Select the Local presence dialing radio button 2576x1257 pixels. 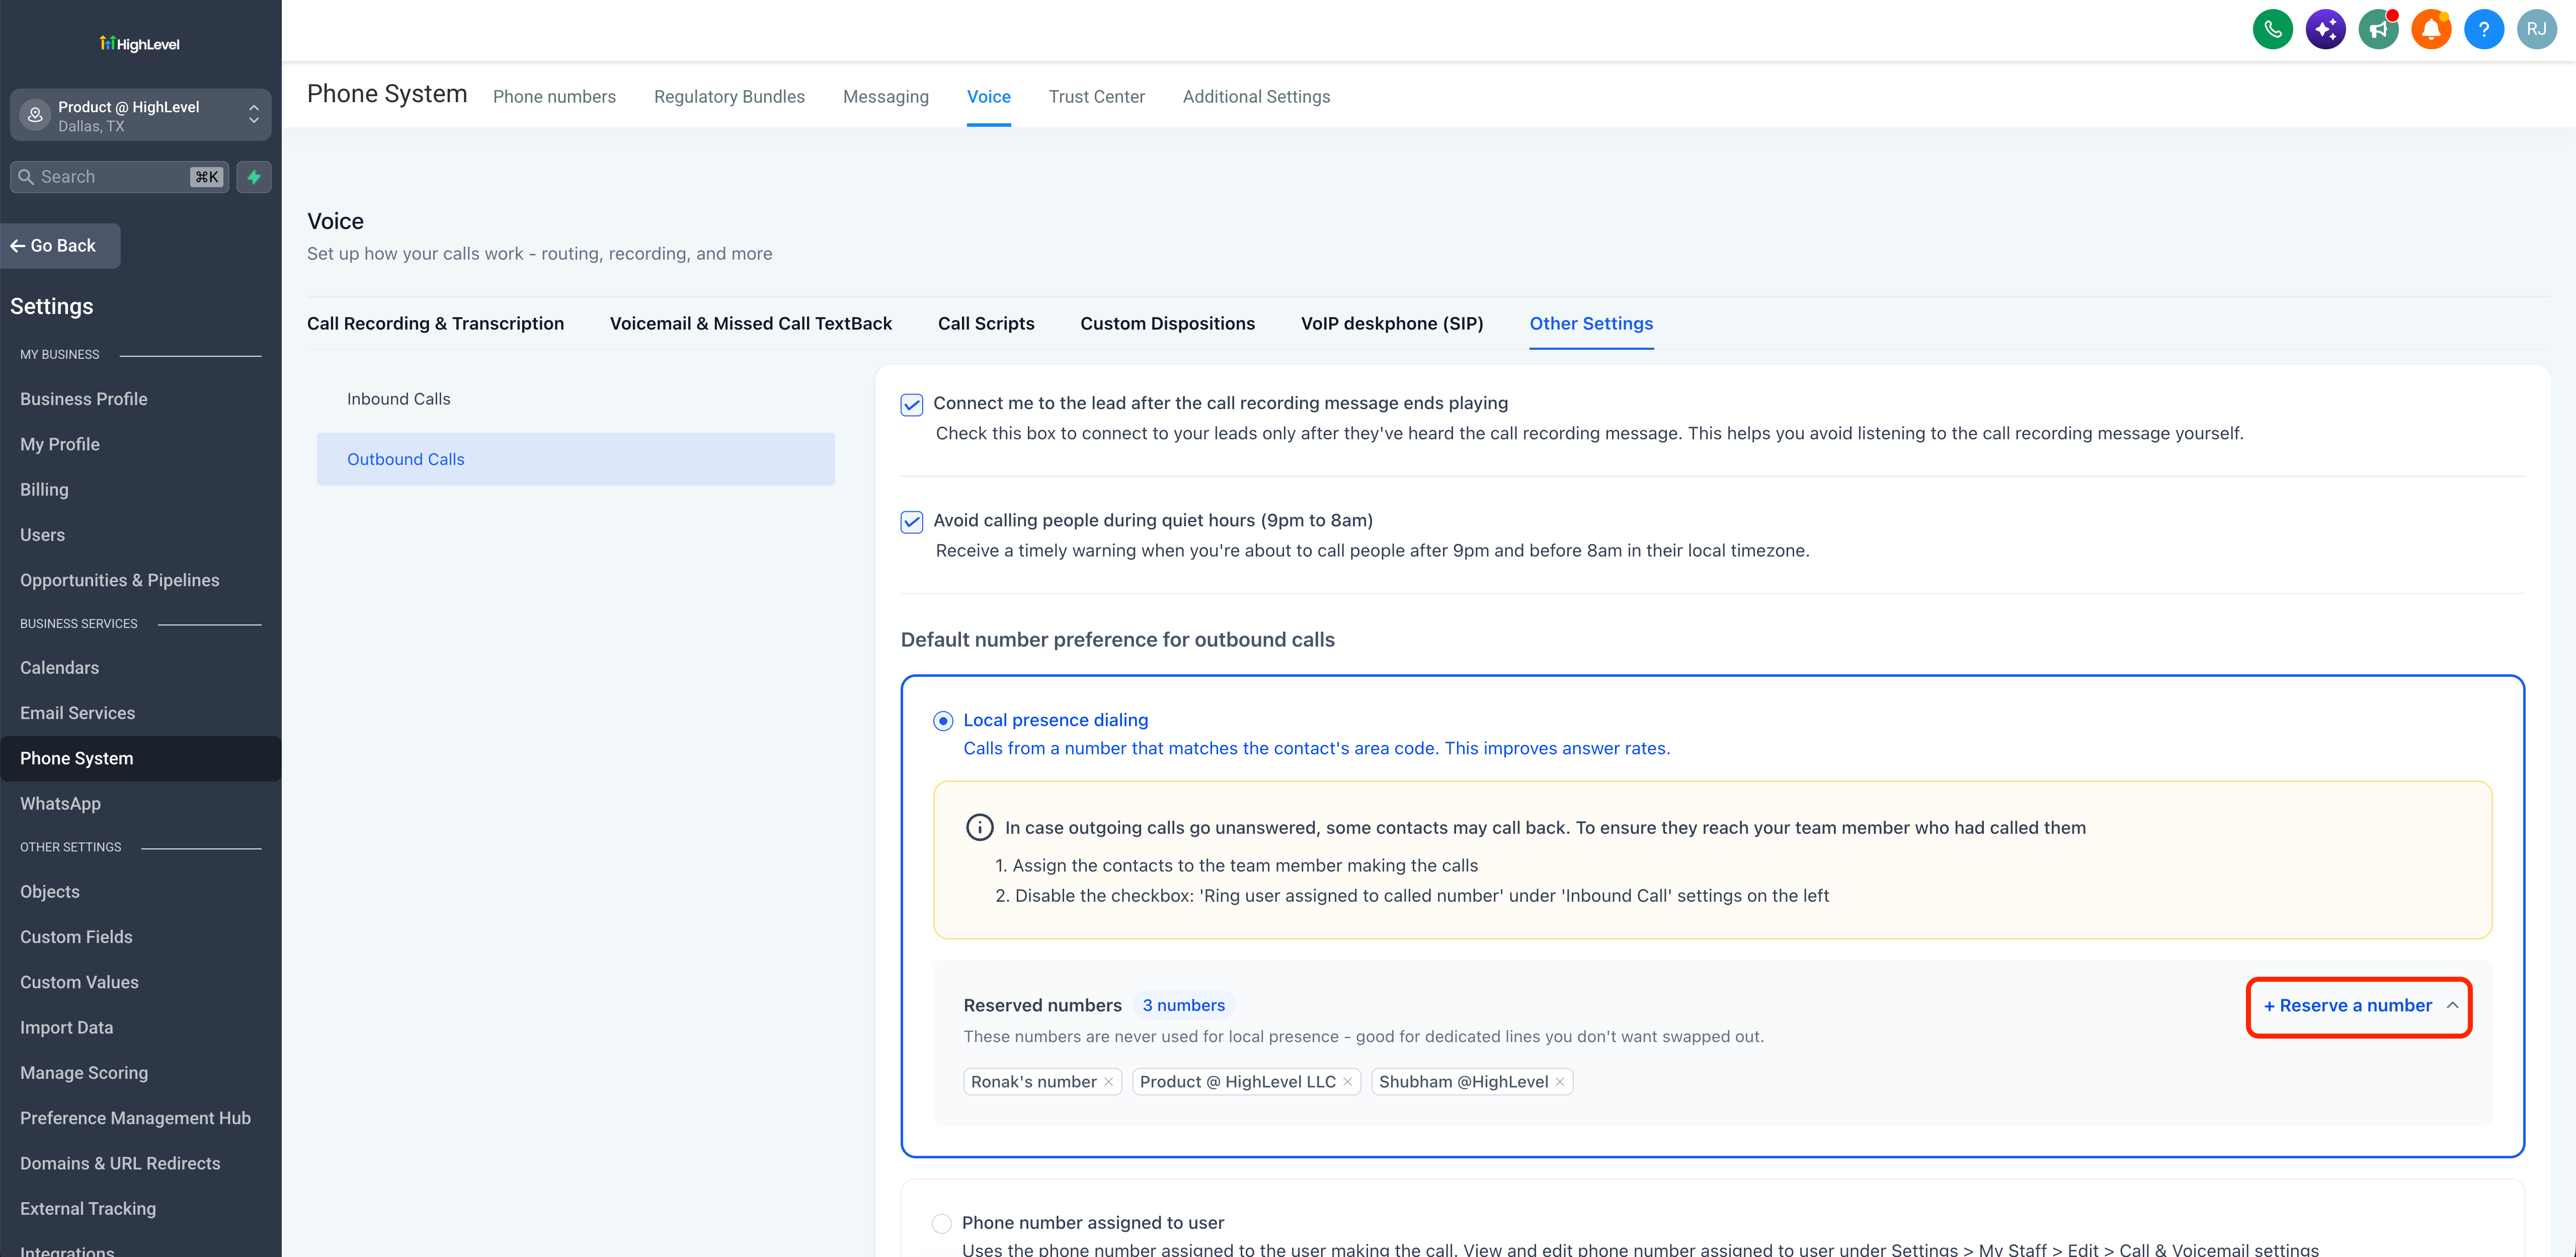click(943, 721)
